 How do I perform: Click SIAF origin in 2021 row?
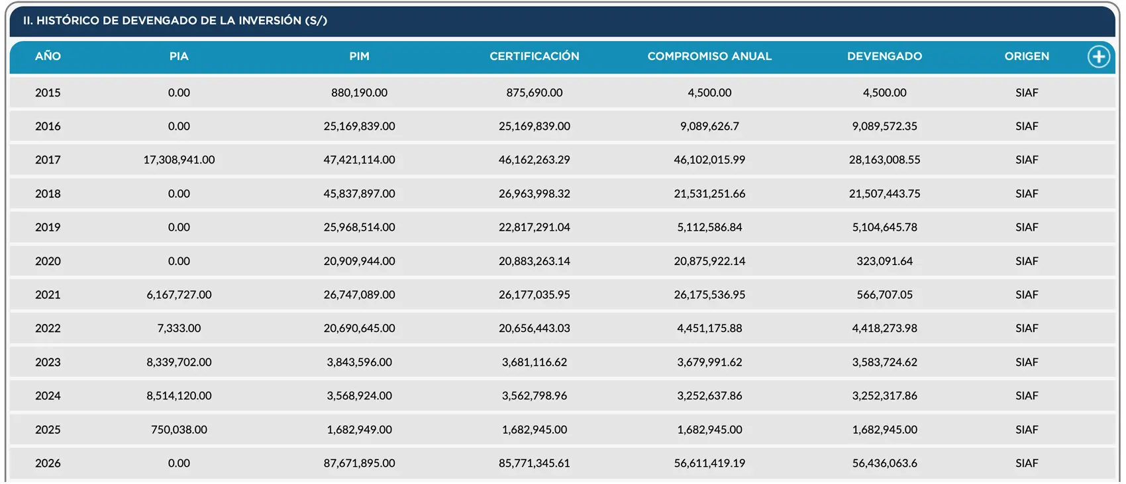[x=1027, y=295]
